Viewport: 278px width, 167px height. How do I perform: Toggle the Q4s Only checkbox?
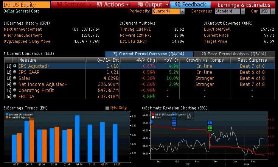tap(107, 108)
